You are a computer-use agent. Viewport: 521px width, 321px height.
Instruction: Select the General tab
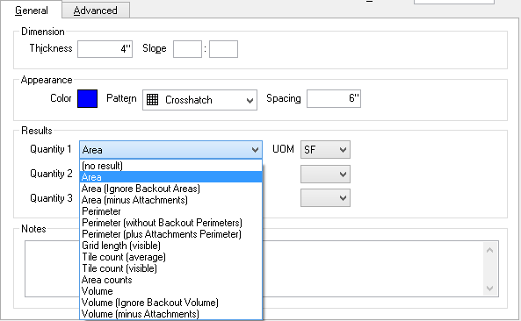point(32,11)
